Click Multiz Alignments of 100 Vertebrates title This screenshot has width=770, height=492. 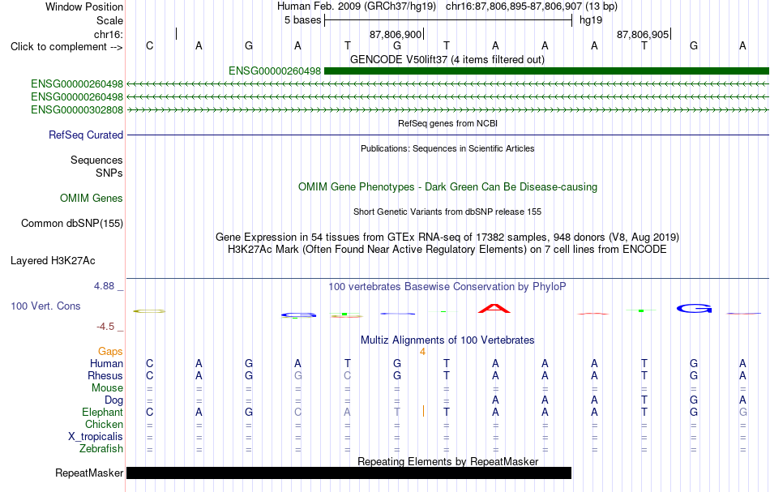[x=447, y=340]
